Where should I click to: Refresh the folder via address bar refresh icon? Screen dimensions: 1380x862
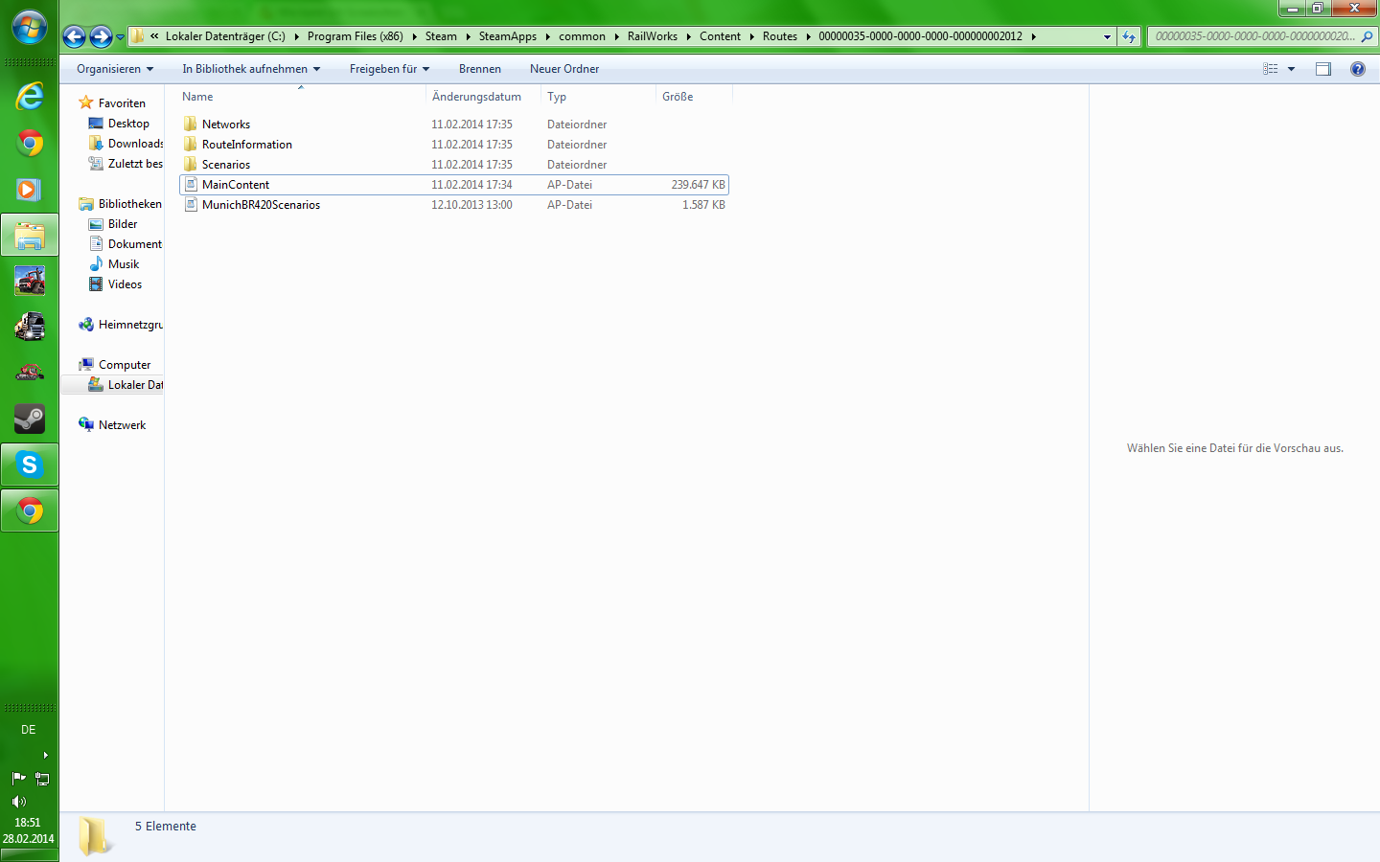1129,36
